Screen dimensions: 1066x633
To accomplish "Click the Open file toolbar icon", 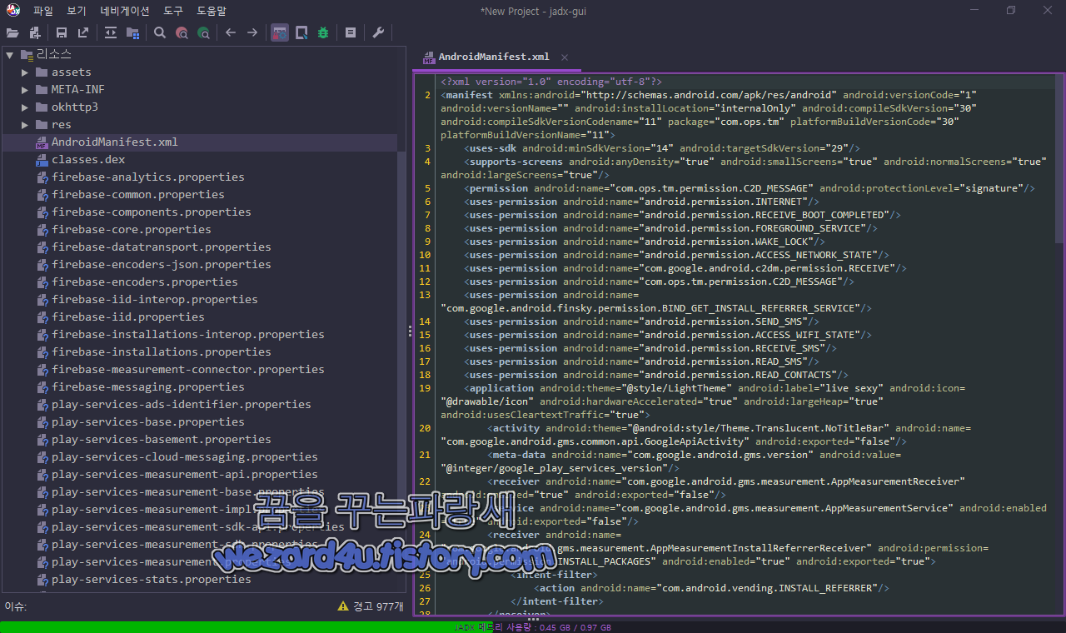I will 12,32.
